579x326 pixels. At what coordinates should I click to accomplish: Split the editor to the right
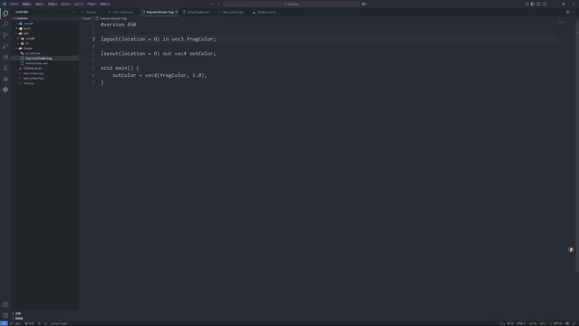tap(568, 12)
